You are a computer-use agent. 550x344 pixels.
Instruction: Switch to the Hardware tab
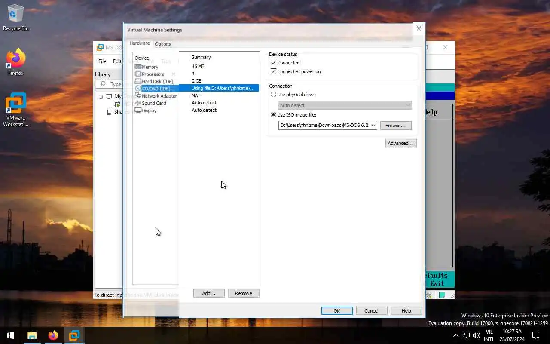140,43
